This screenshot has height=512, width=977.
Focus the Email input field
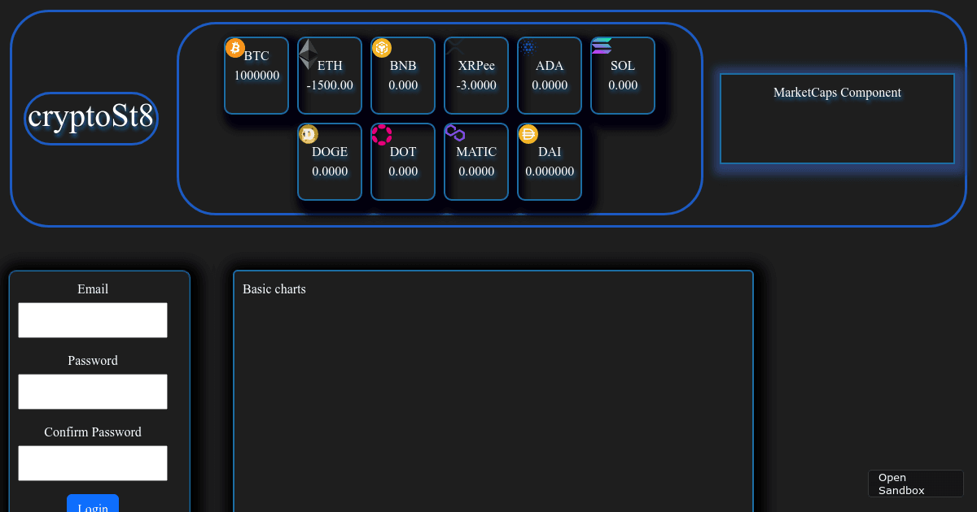[x=93, y=320]
